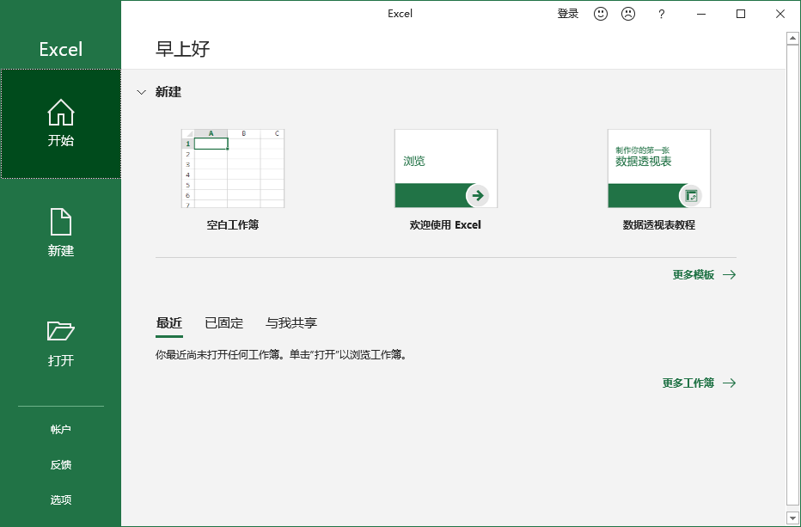Switch to the 已固定 tab

[223, 323]
